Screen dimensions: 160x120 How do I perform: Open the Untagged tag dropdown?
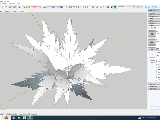coord(126,6)
